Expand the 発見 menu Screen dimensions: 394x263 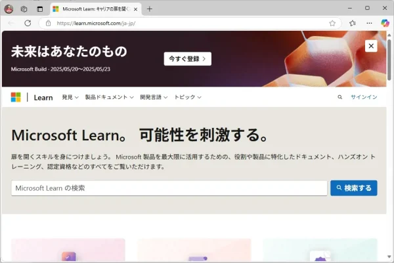70,97
